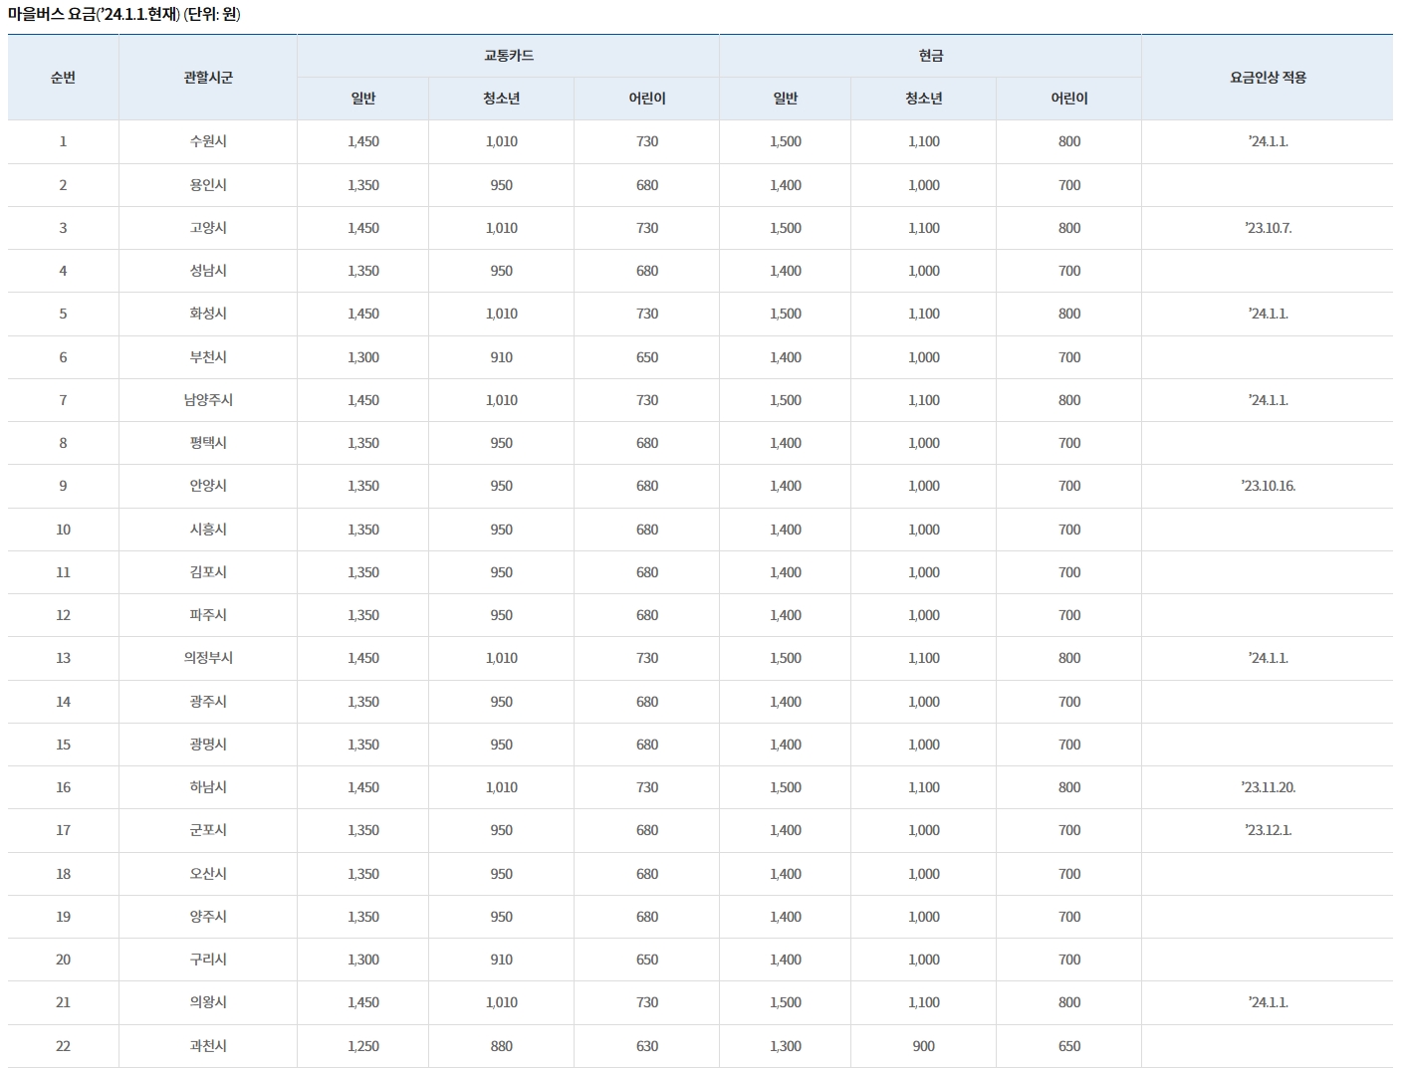1403x1069 pixels.
Task: Select the 군포시 cell
Action: click(x=208, y=830)
